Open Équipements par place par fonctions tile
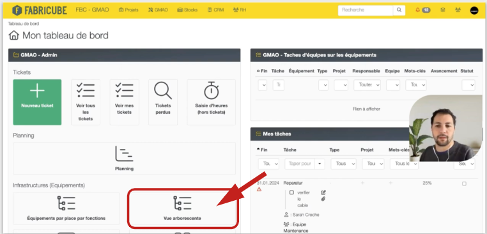Image resolution: width=487 pixels, height=234 pixels. click(66, 208)
